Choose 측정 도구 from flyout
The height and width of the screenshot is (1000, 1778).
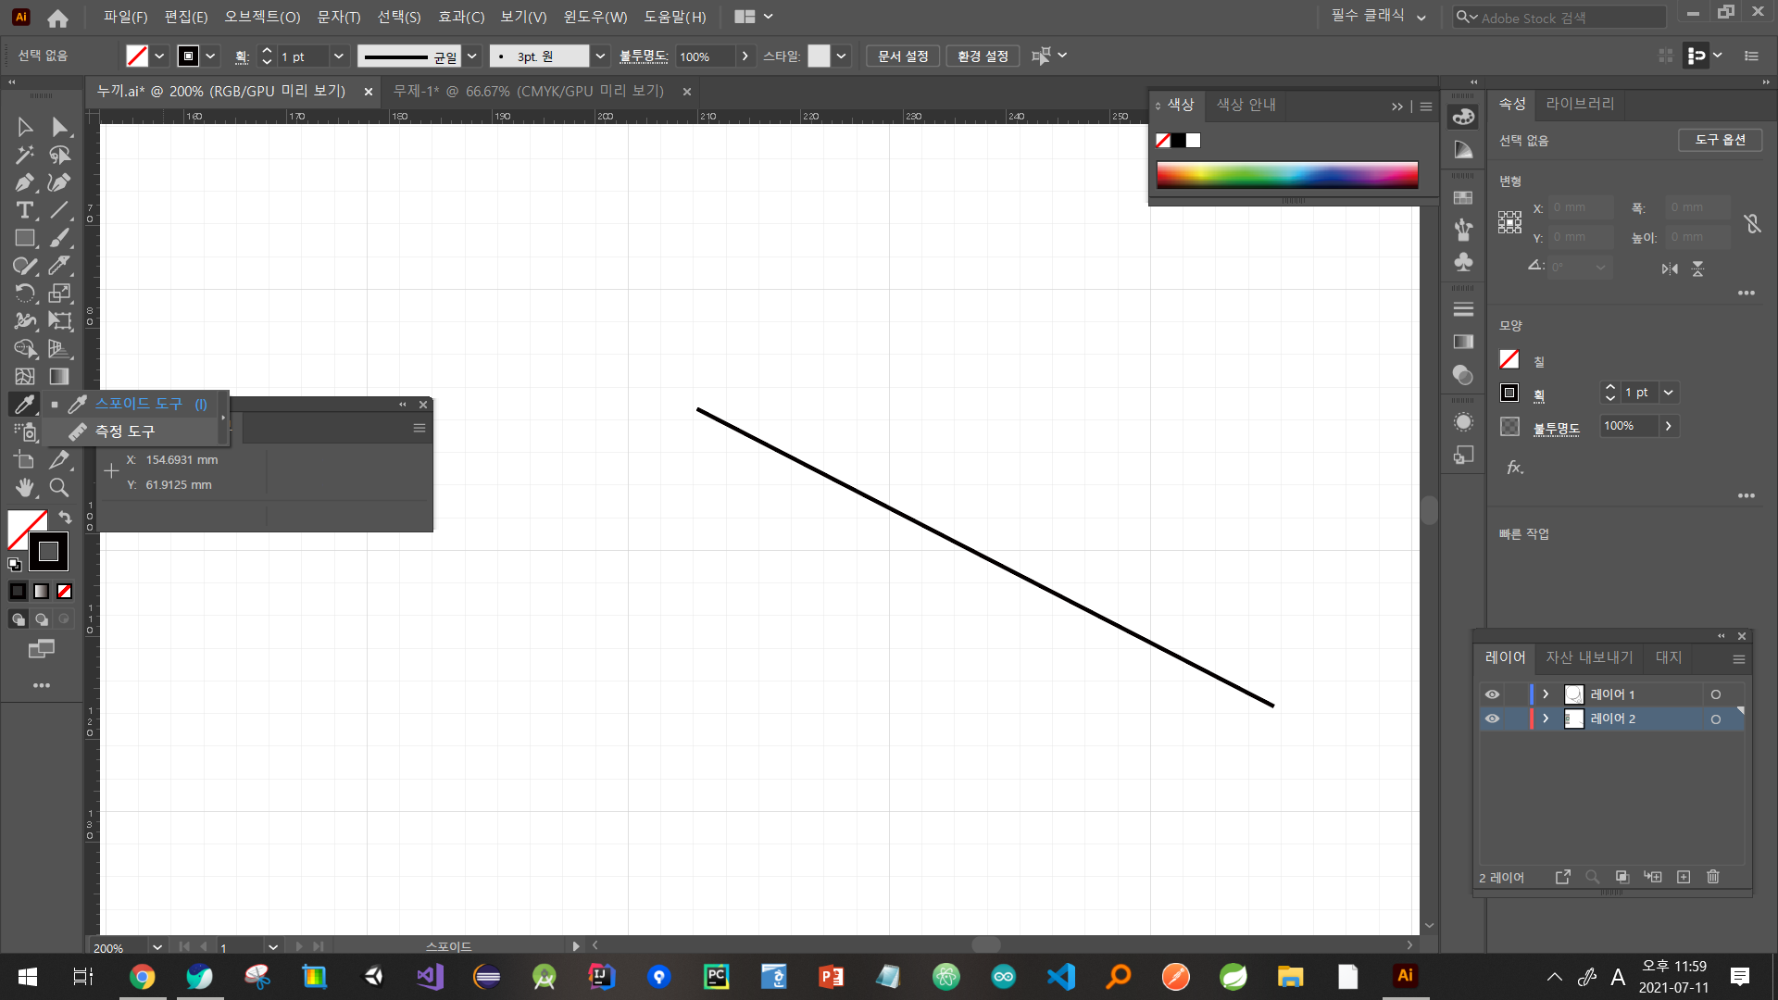click(124, 431)
